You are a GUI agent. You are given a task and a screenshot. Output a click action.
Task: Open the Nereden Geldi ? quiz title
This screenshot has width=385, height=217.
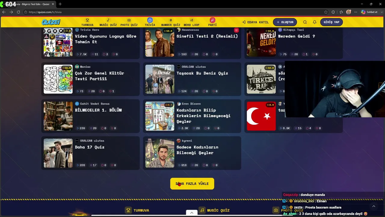click(x=297, y=36)
